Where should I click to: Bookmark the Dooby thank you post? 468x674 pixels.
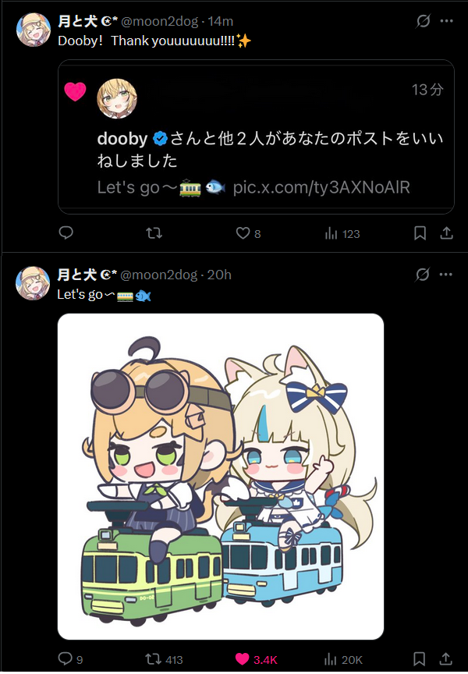[420, 233]
